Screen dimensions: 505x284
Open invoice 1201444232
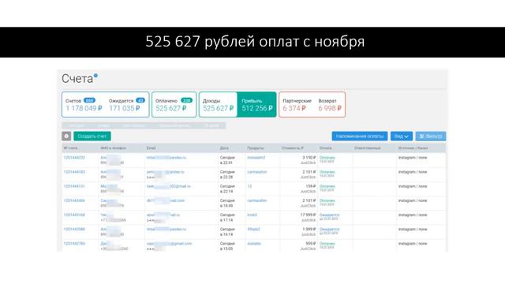pos(74,158)
